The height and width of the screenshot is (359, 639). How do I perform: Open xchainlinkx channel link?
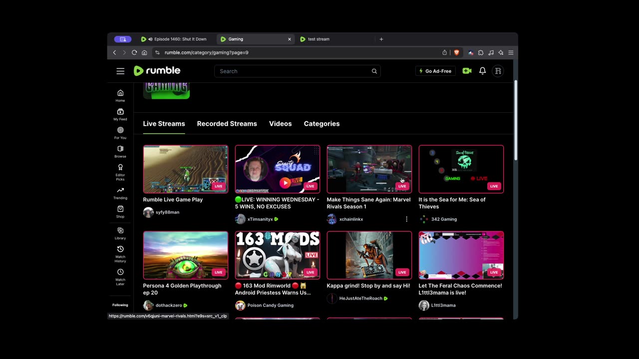tap(351, 219)
